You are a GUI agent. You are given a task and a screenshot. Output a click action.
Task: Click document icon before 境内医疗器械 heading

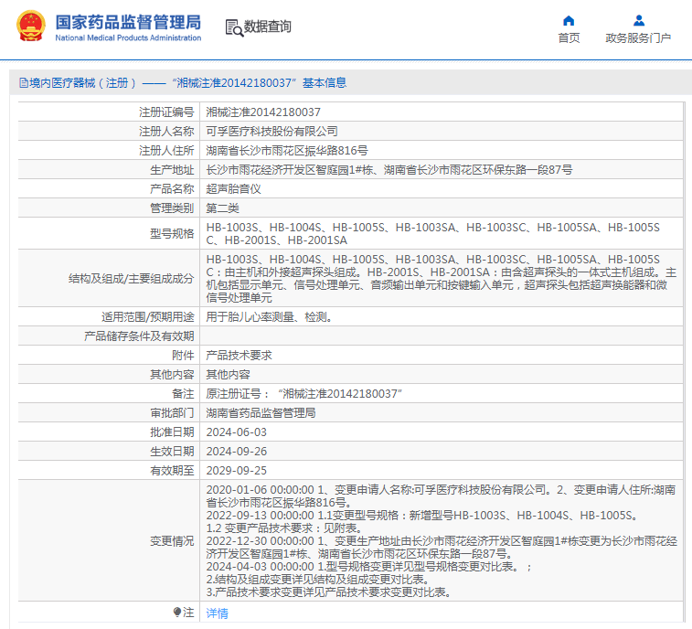(x=24, y=83)
